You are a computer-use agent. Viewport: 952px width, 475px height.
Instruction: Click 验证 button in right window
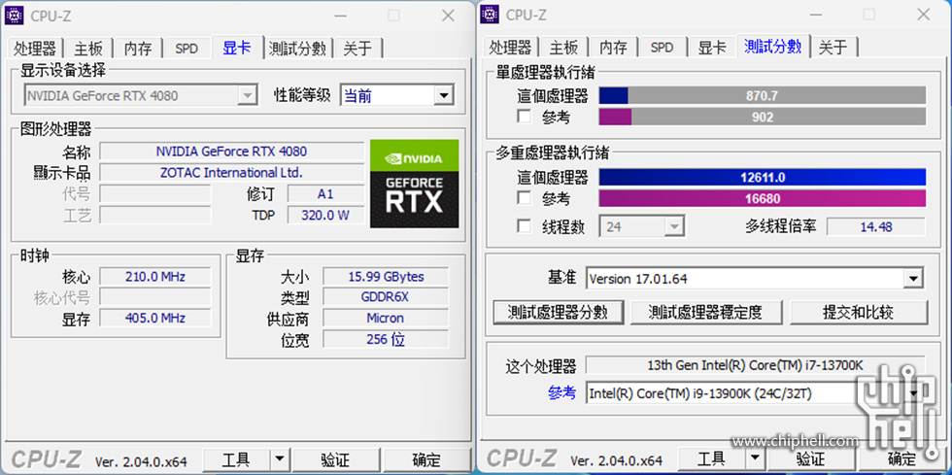(810, 458)
